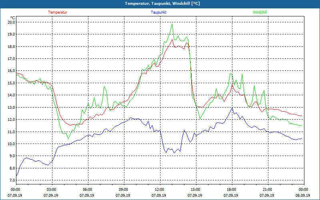The width and height of the screenshot is (320, 200).
Task: Click the 08.09.19 date label
Action: tap(303, 196)
